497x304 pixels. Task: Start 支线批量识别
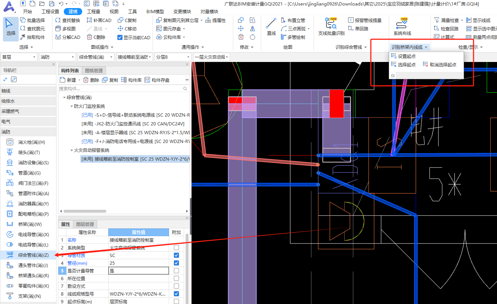(x=331, y=27)
